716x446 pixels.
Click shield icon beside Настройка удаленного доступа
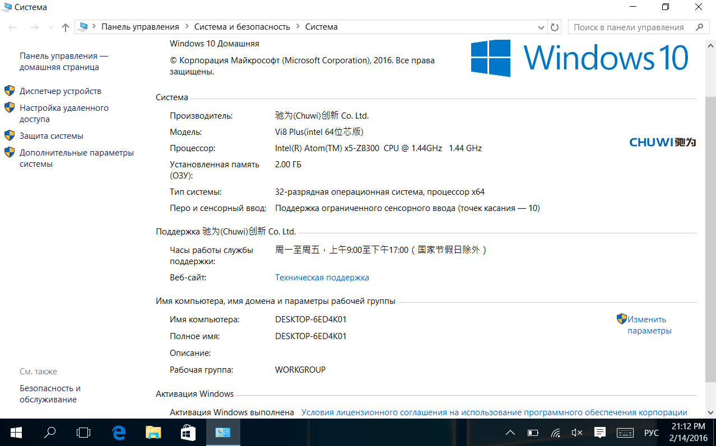point(10,107)
